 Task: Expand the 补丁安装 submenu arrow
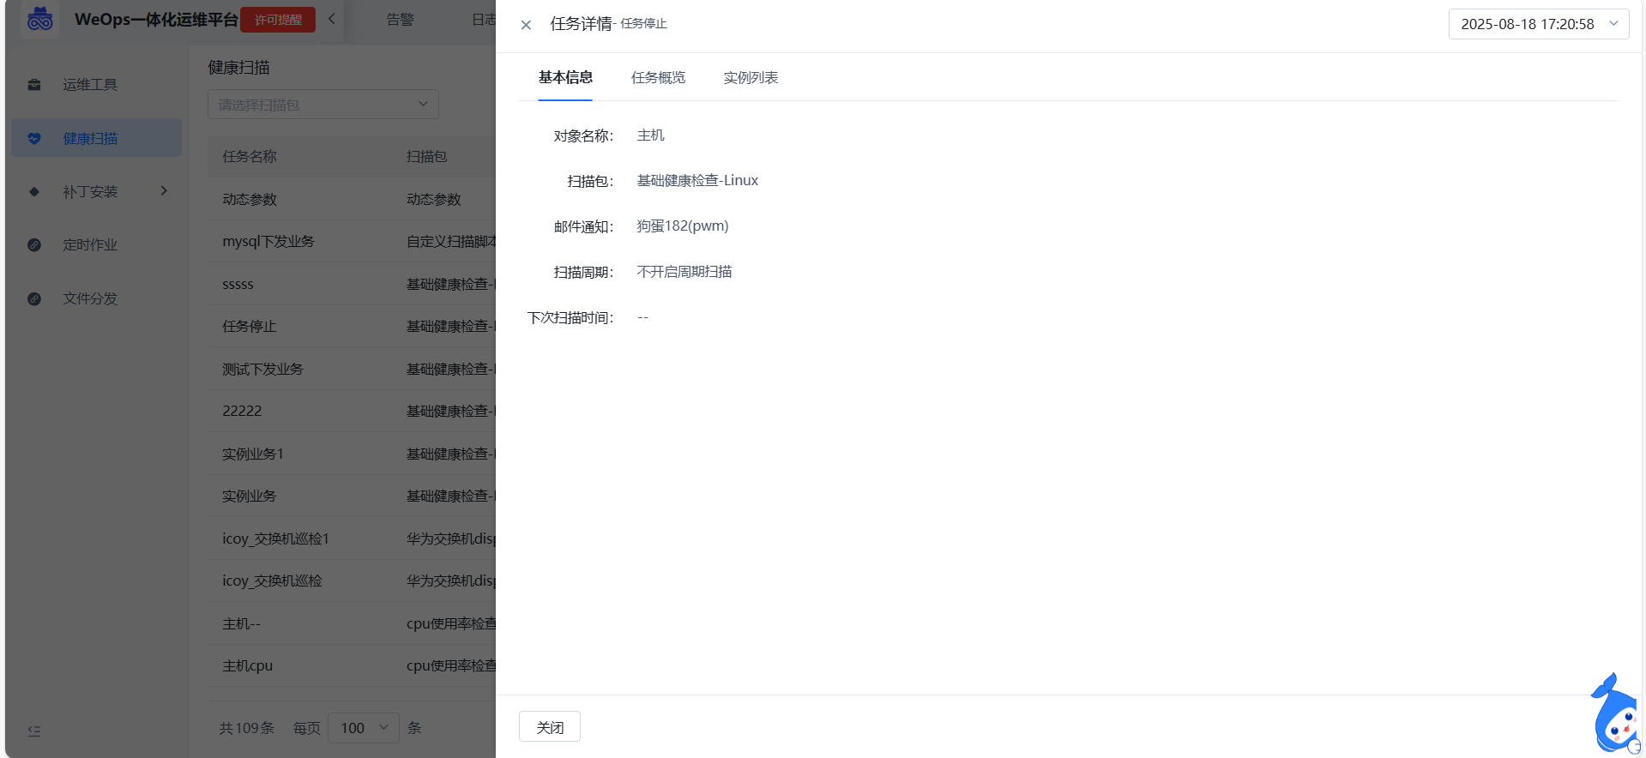[164, 190]
